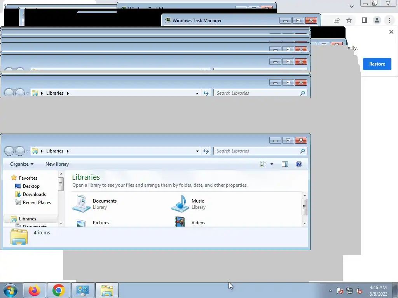Image resolution: width=398 pixels, height=298 pixels.
Task: Launch Firefox from the taskbar
Action: pyautogui.click(x=35, y=290)
